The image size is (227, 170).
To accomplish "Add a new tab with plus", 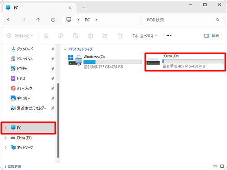I will [x=84, y=8].
